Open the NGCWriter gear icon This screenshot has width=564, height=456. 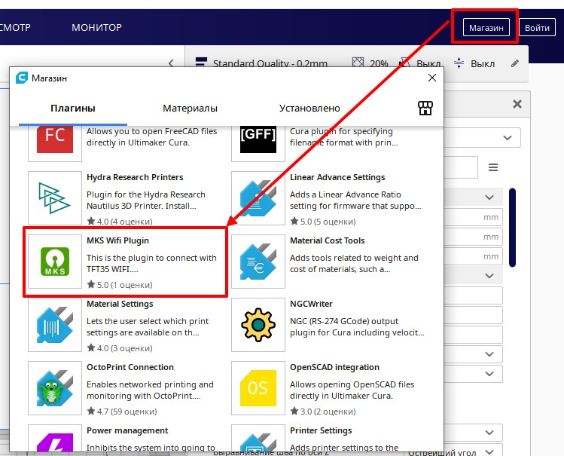coord(258,325)
